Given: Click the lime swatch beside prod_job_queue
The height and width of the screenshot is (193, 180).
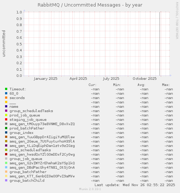Looking at the screenshot, I should 6,115.
